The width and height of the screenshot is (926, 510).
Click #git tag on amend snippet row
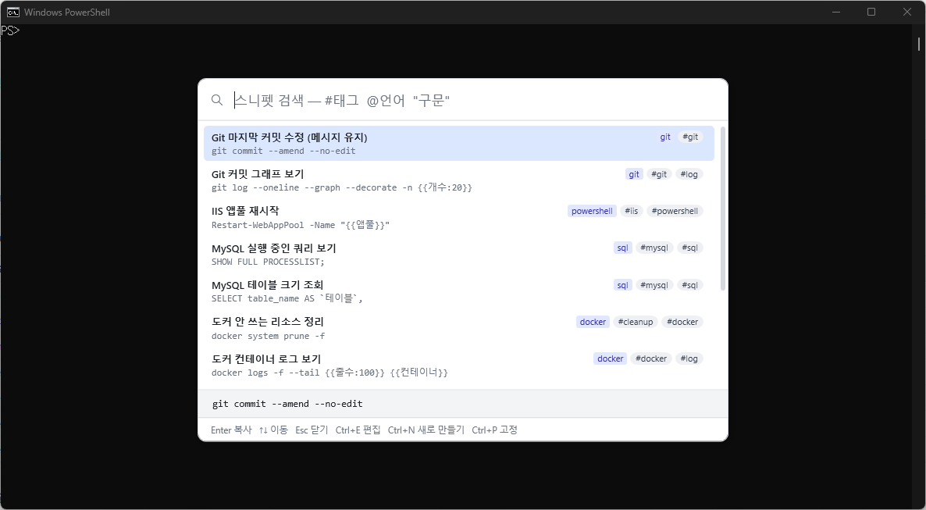689,137
